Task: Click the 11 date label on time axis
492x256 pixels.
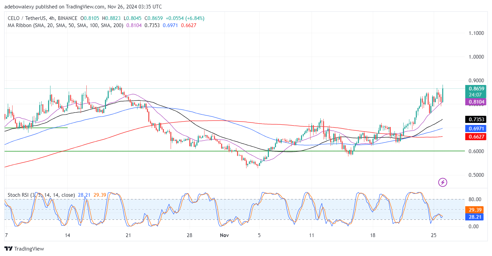Action: pos(311,235)
